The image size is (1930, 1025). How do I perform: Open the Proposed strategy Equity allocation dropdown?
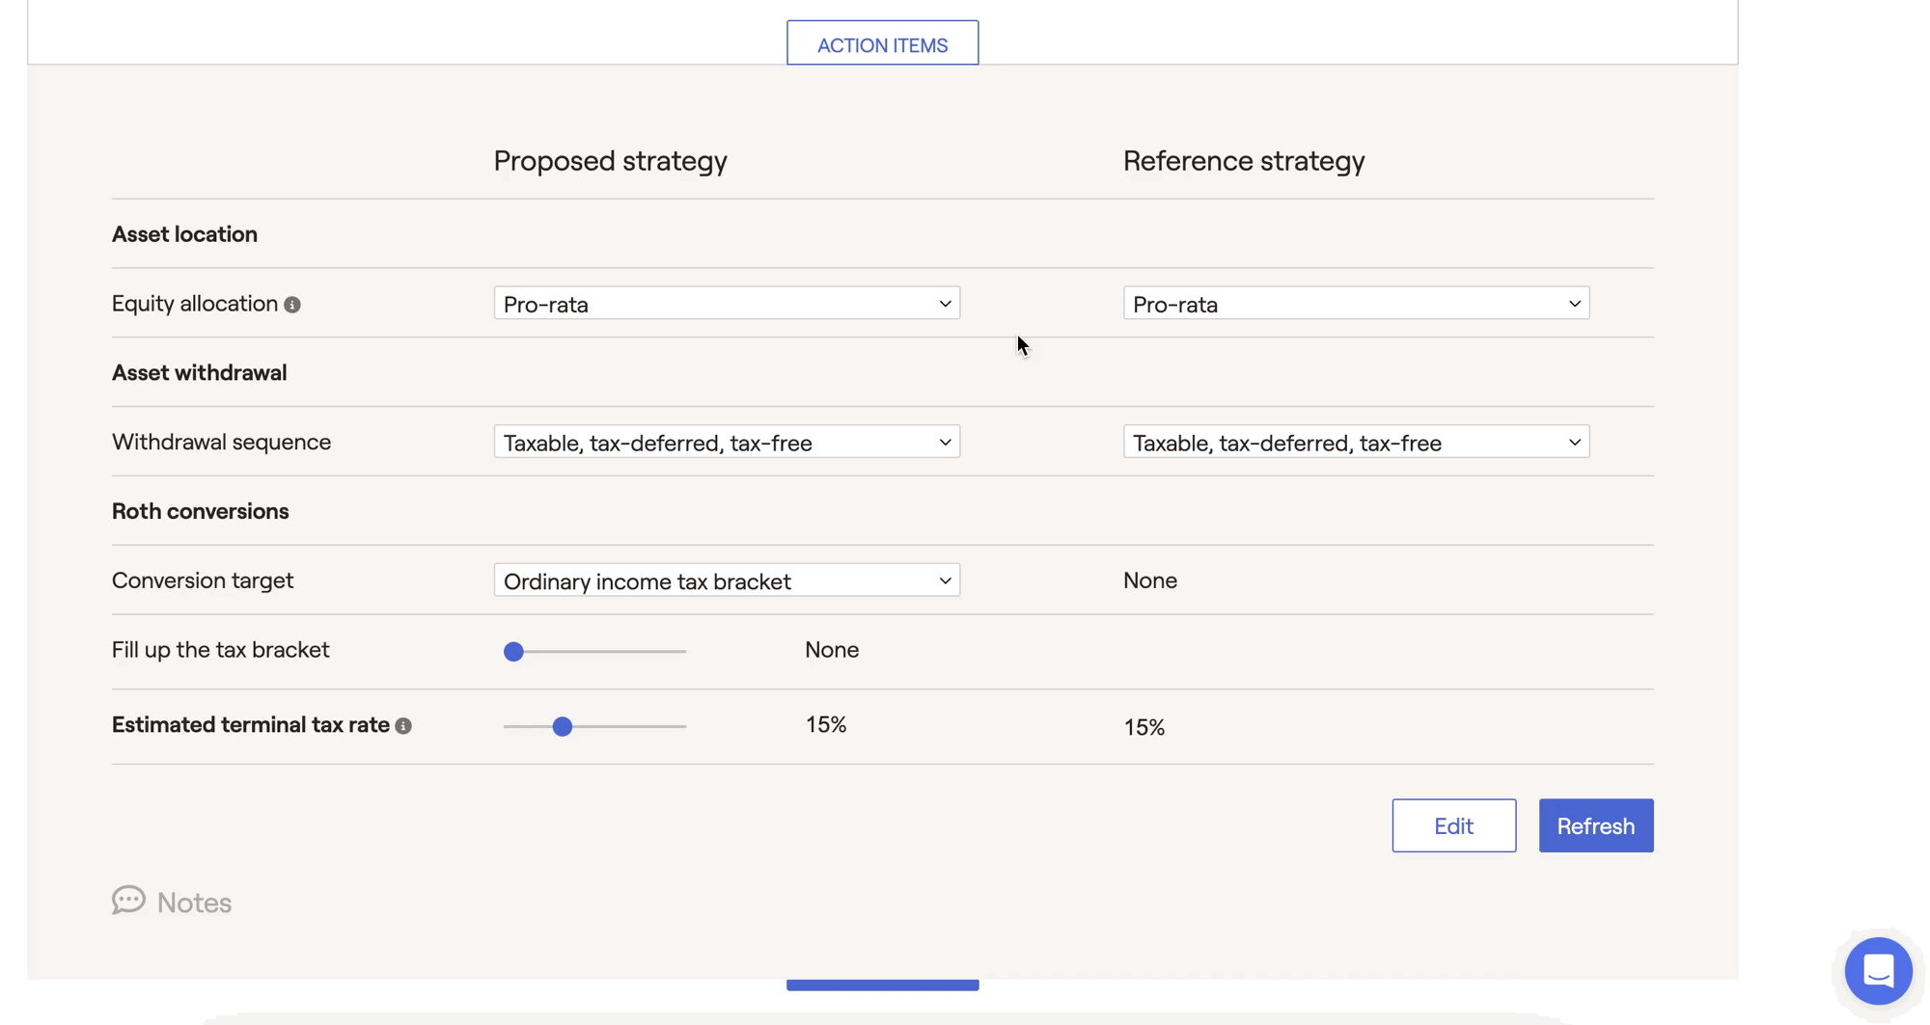[x=727, y=304]
